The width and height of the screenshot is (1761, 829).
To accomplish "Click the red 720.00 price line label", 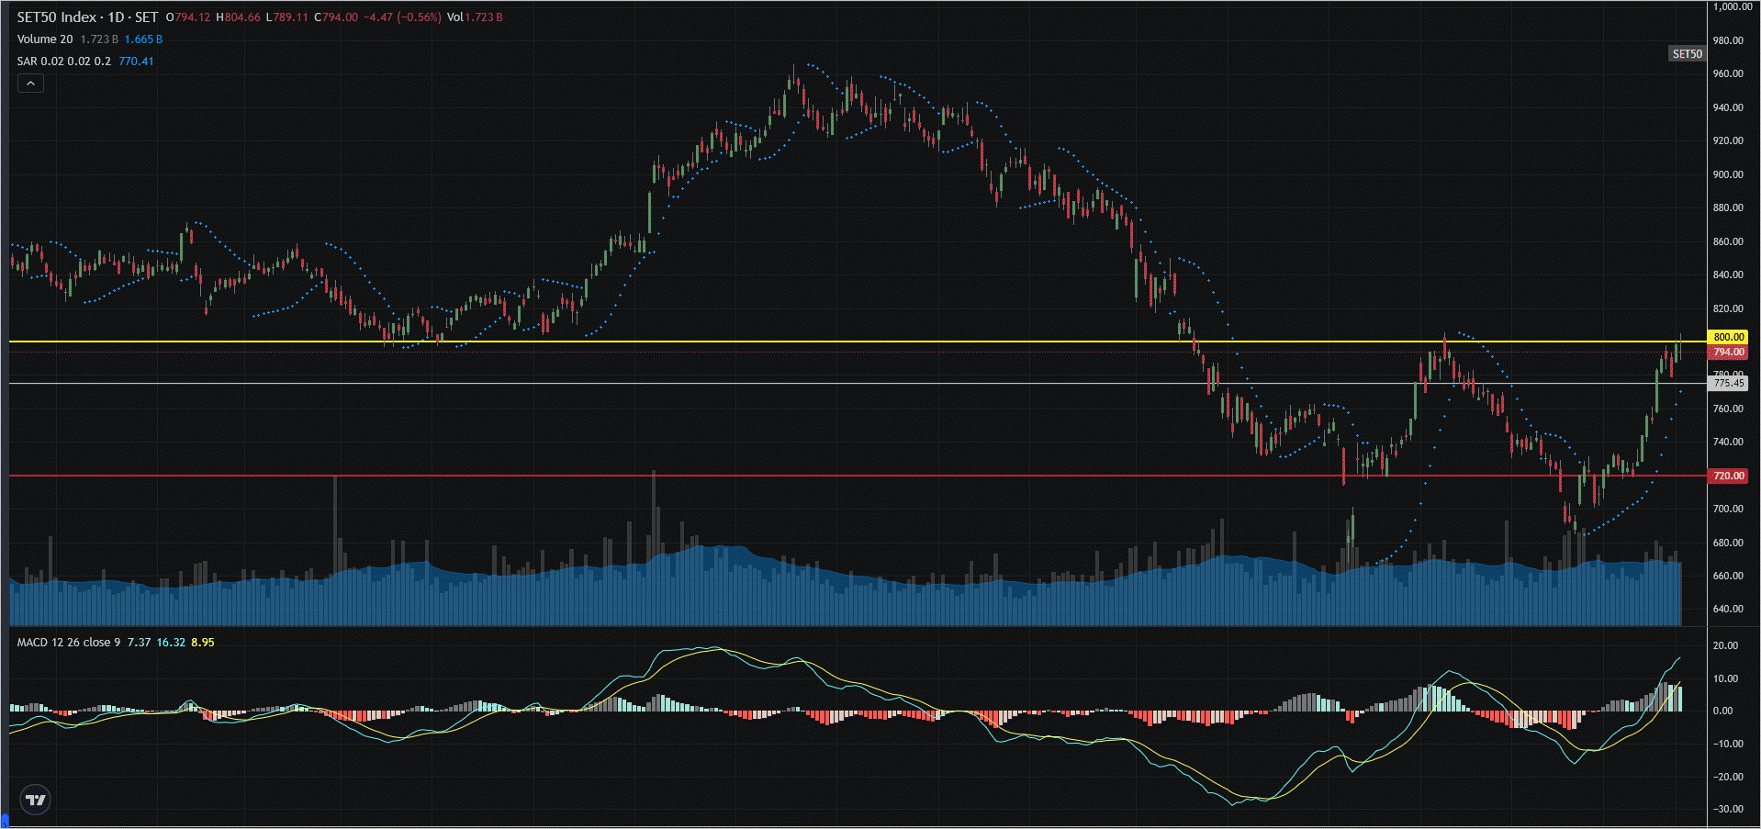I will (x=1728, y=476).
